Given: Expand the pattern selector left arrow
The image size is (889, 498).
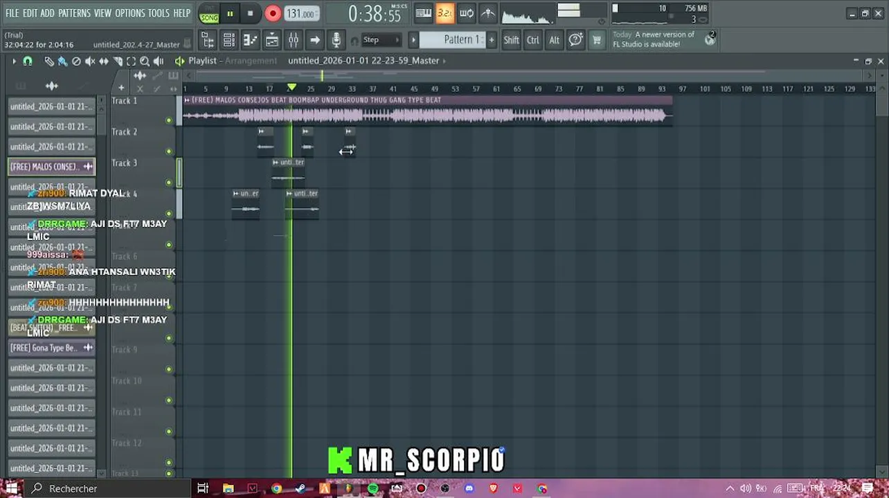Looking at the screenshot, I should tap(413, 40).
